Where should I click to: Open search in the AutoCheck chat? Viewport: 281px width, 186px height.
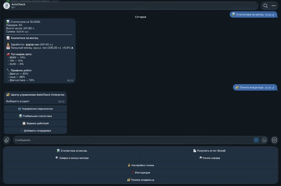coord(265,6)
